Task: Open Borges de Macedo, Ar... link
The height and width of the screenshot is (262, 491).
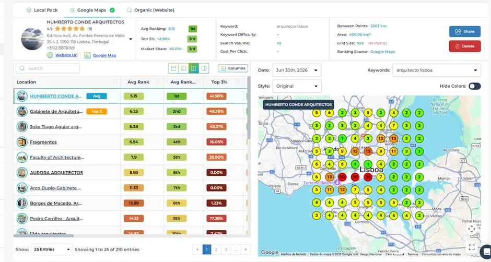Action: coord(56,203)
